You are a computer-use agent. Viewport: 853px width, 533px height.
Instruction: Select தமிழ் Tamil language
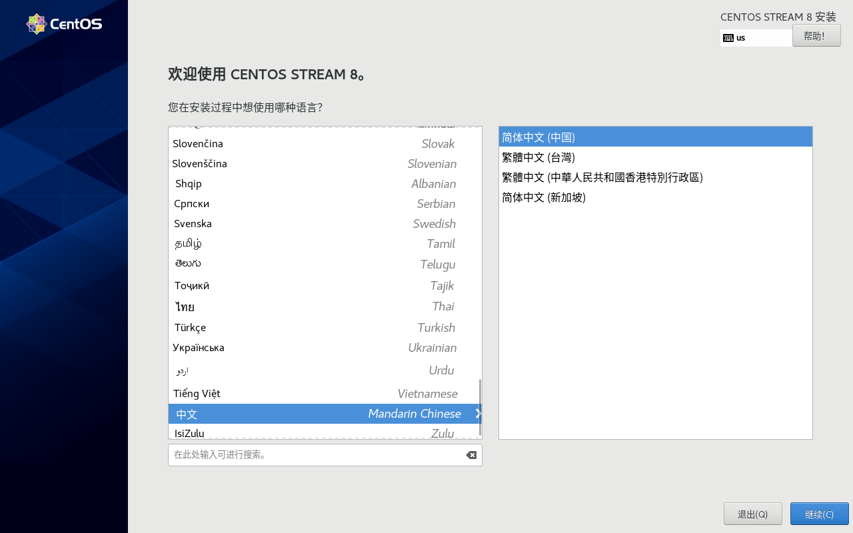click(x=325, y=244)
